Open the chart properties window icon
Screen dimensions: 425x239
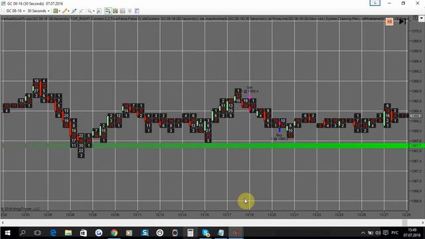pyautogui.click(x=137, y=11)
